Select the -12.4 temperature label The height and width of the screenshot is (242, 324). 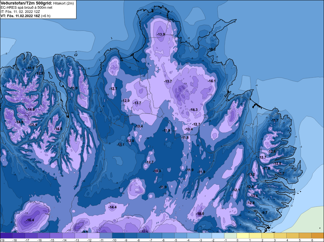point(249,187)
